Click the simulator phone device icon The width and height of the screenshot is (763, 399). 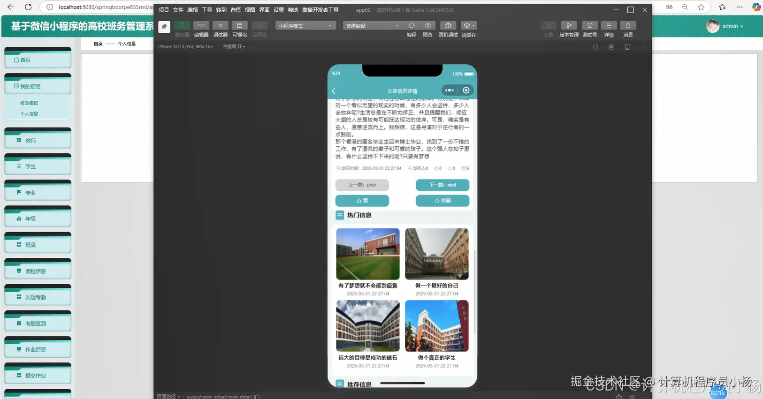[x=627, y=47]
